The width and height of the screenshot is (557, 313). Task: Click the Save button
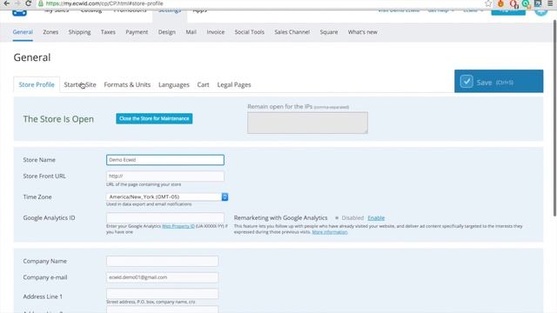coord(499,81)
